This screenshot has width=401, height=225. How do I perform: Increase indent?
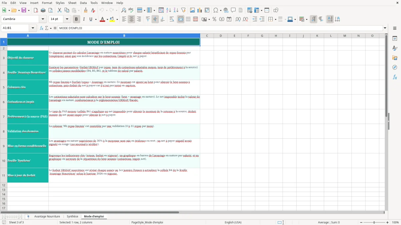pyautogui.click(x=255, y=19)
